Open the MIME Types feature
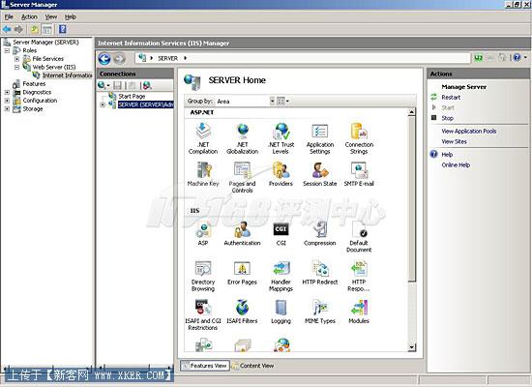The height and width of the screenshot is (387, 532). pos(320,312)
